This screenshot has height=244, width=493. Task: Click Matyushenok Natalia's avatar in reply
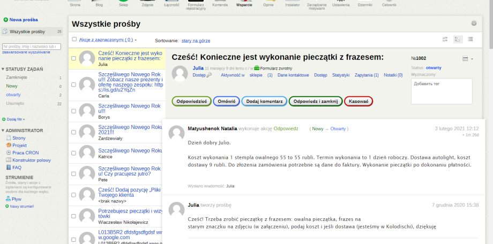tap(177, 133)
